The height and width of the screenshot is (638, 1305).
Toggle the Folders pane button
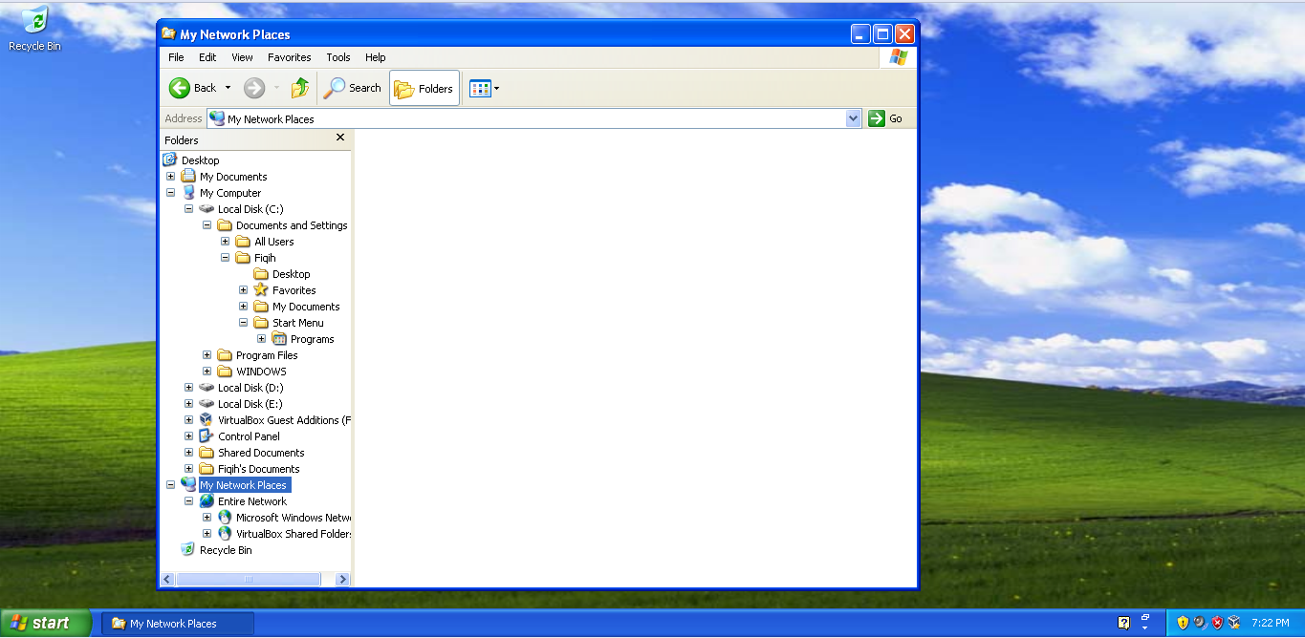424,88
